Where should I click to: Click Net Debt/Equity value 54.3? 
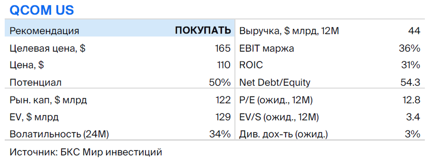[411, 83]
